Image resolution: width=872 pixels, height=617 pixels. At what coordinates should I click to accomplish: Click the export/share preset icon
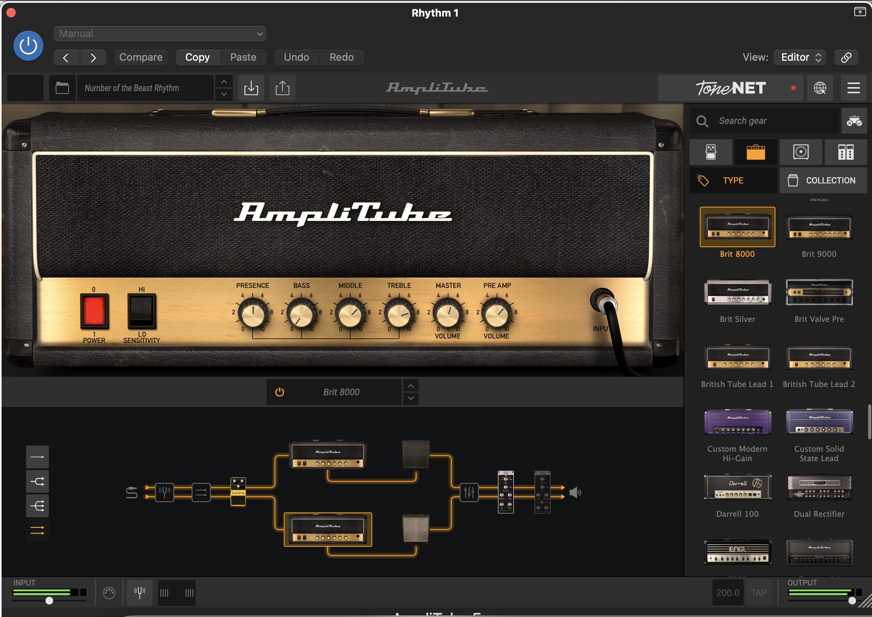tap(282, 88)
